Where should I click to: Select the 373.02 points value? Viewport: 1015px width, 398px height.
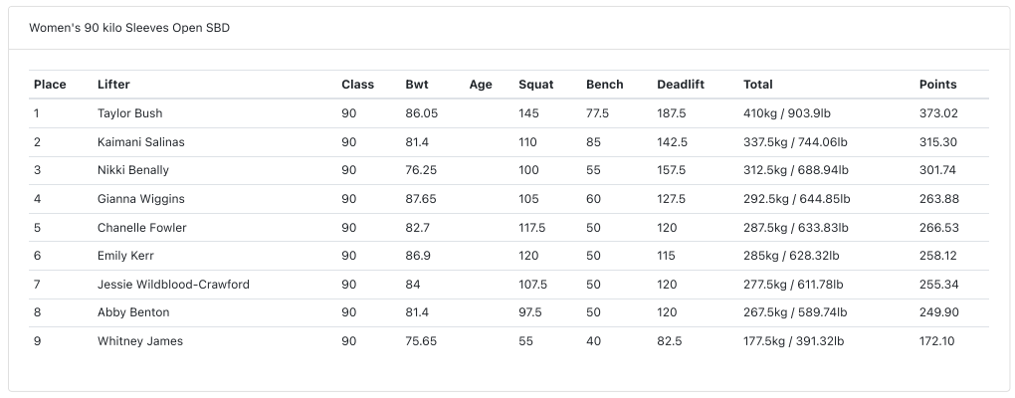click(x=938, y=113)
